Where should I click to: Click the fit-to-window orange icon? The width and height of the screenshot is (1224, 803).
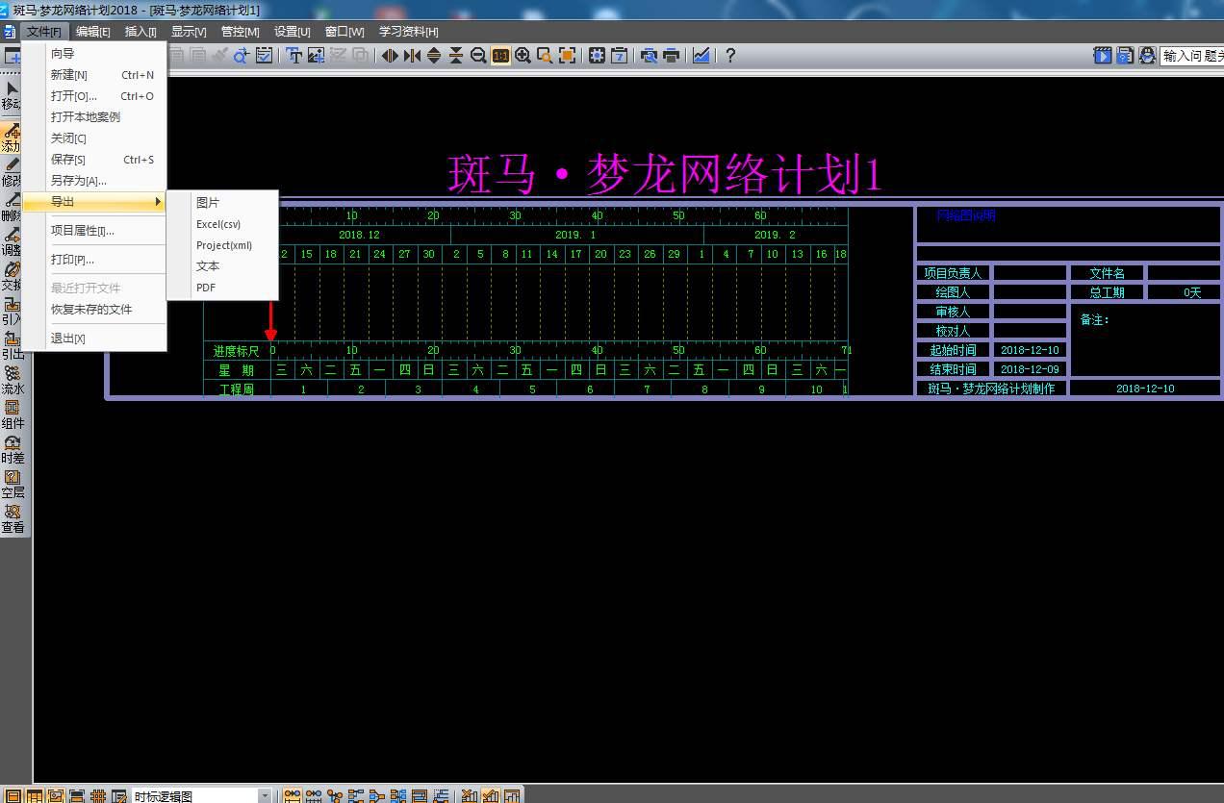coord(568,56)
